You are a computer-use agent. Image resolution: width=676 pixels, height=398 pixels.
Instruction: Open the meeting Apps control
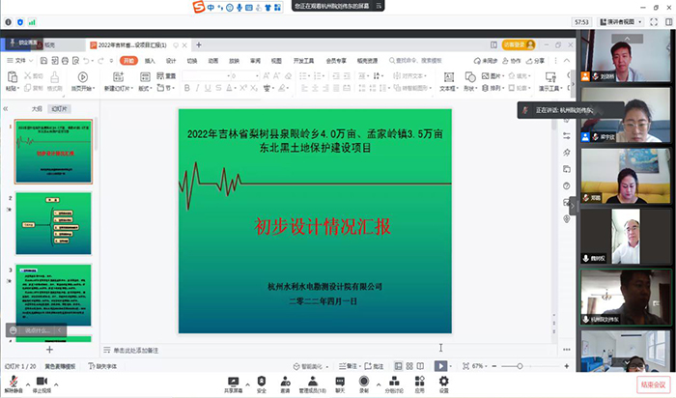(419, 384)
